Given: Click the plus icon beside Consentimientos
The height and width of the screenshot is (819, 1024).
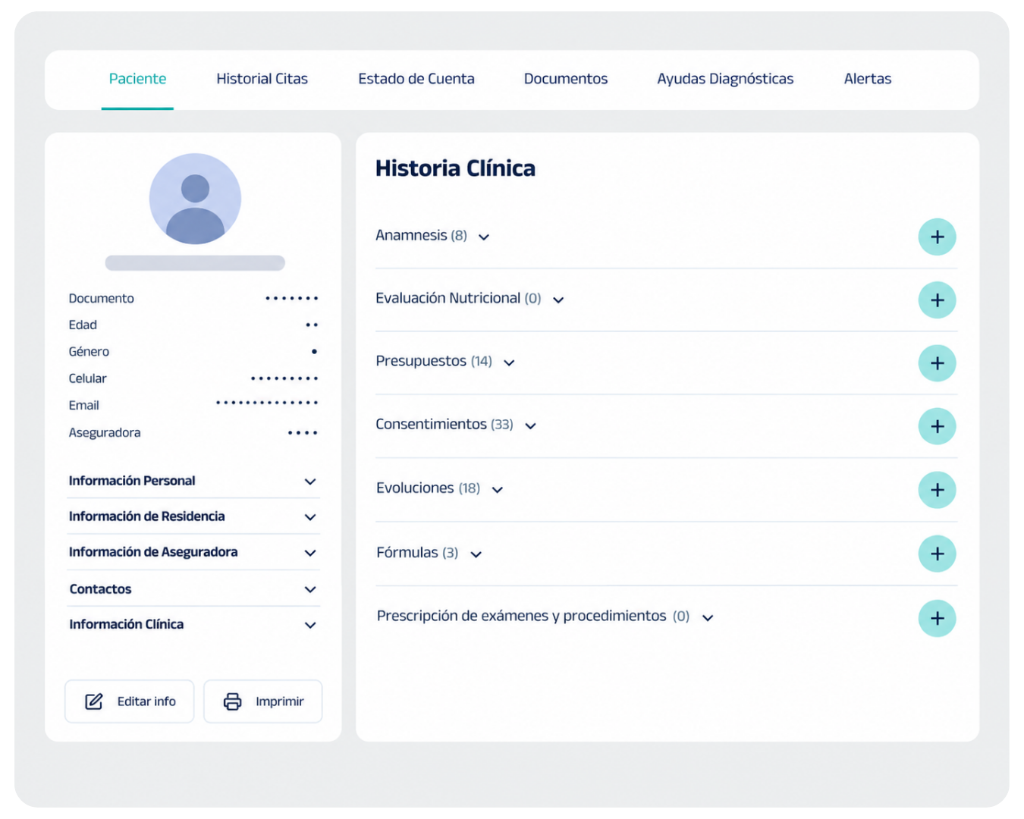Looking at the screenshot, I should [937, 426].
